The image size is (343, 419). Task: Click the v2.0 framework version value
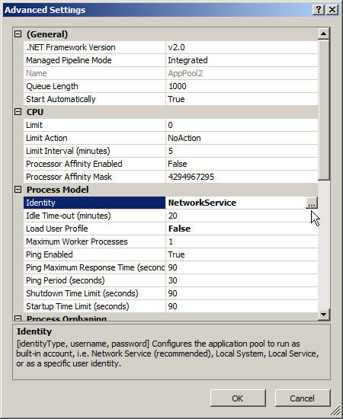click(x=176, y=47)
